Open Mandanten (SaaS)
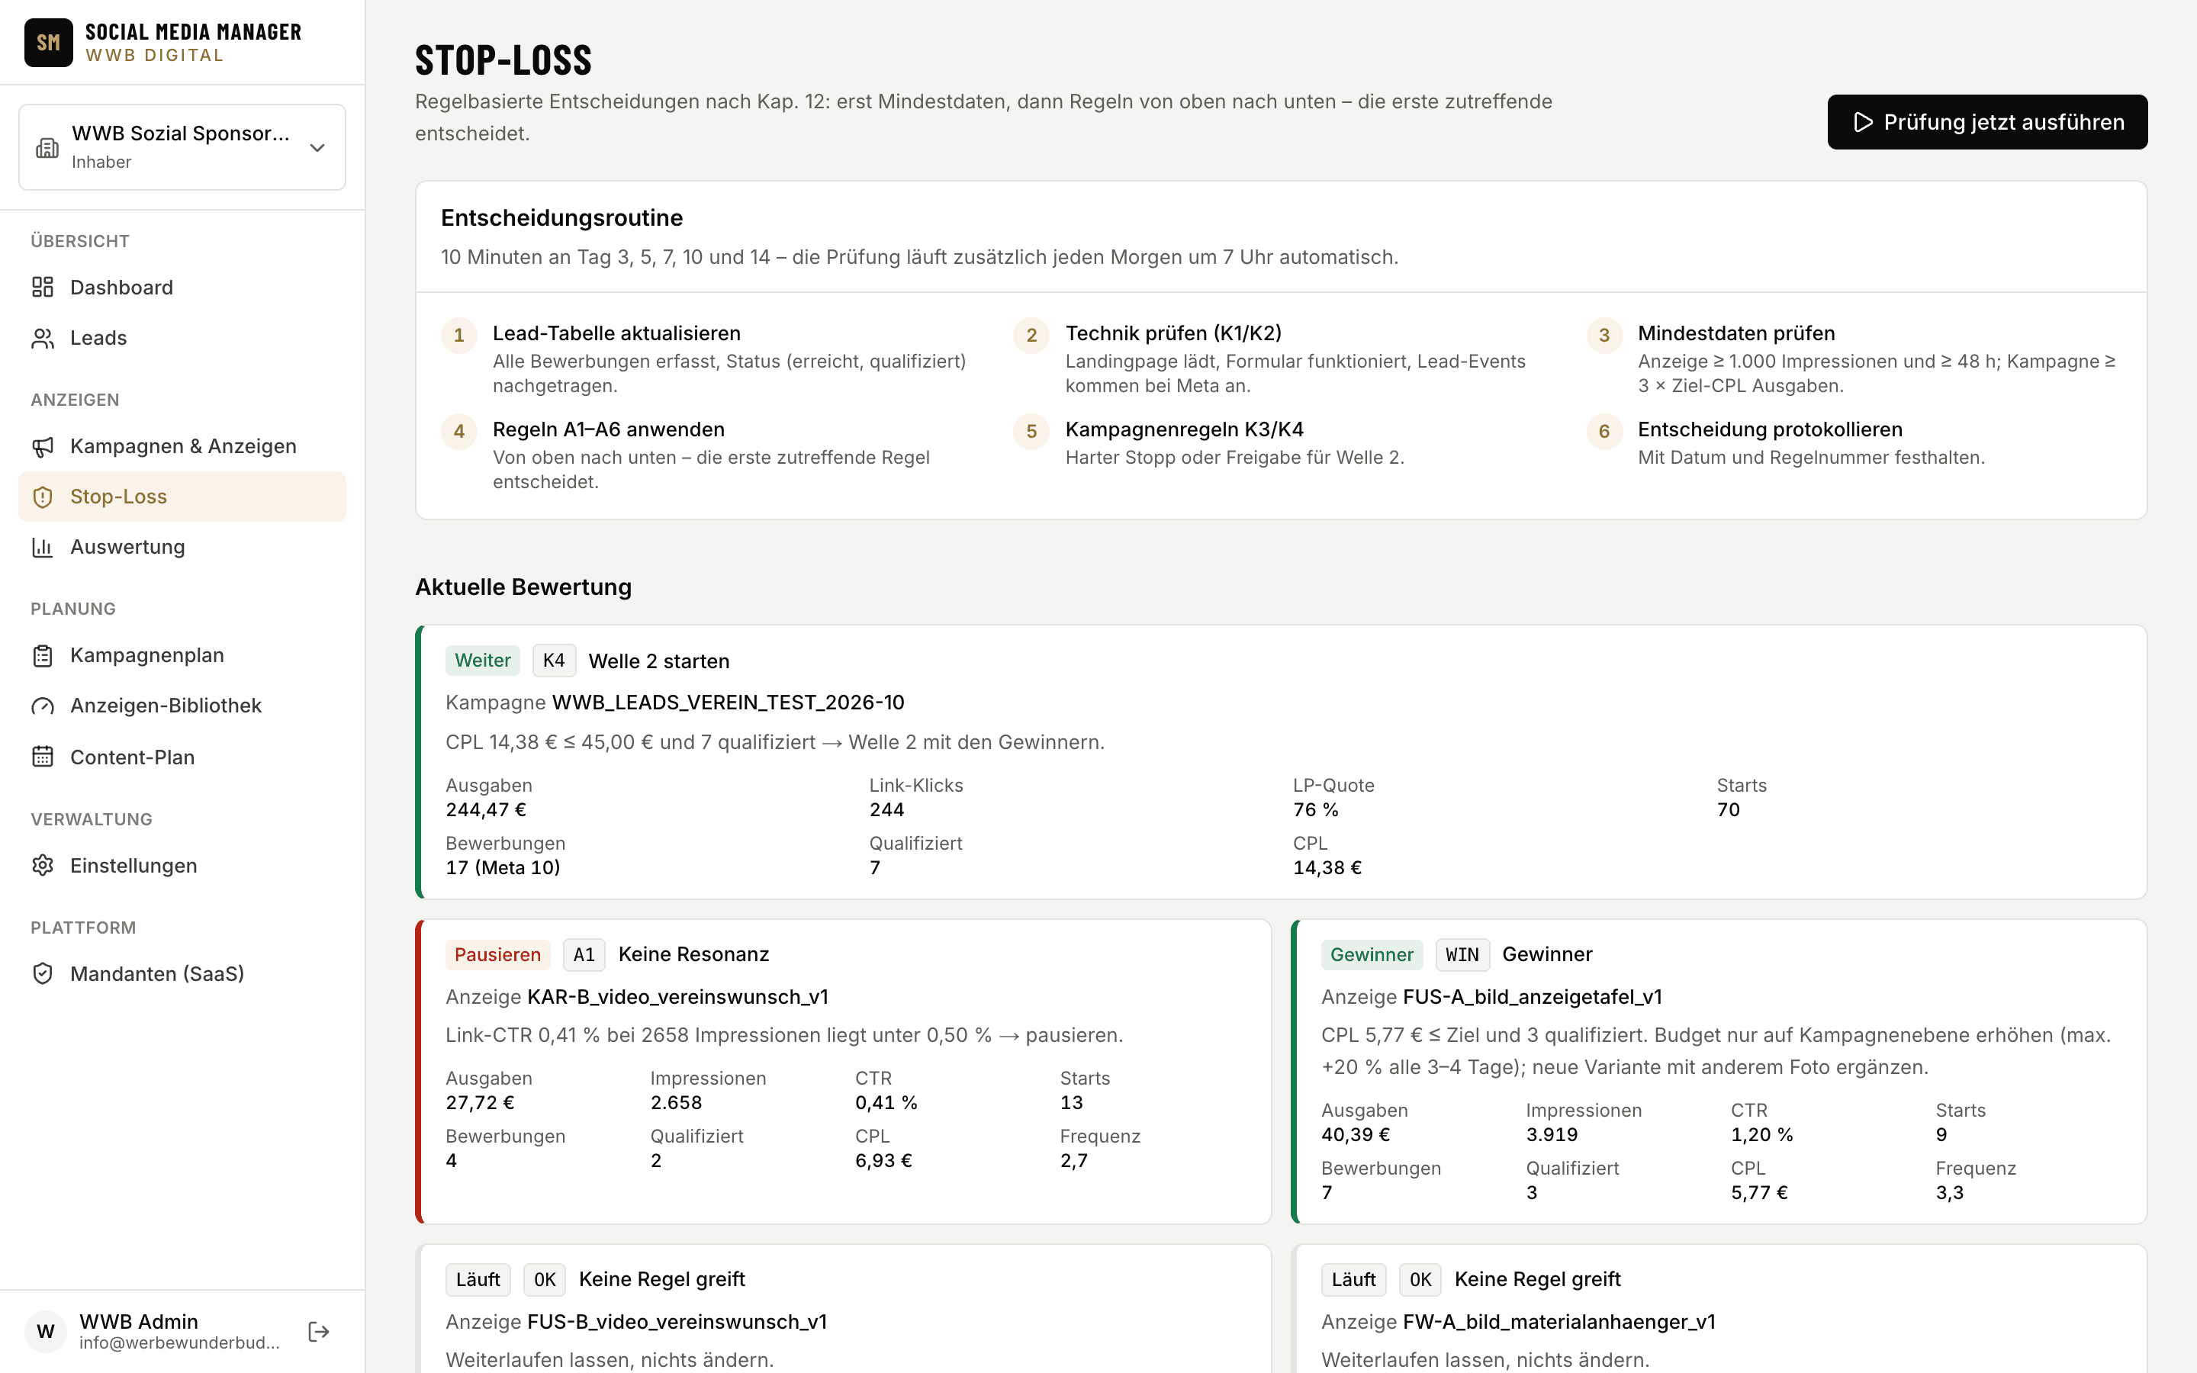The width and height of the screenshot is (2197, 1373). click(x=182, y=973)
